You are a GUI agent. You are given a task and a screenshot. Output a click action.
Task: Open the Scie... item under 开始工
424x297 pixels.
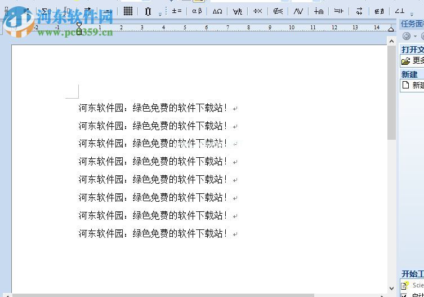click(418, 285)
